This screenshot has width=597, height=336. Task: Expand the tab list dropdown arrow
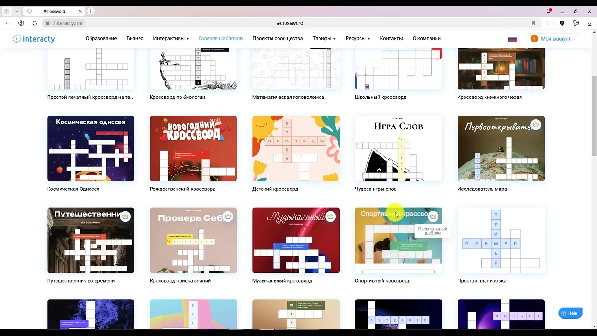click(17, 11)
